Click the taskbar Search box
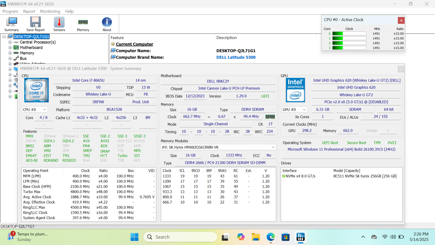 (x=180, y=237)
